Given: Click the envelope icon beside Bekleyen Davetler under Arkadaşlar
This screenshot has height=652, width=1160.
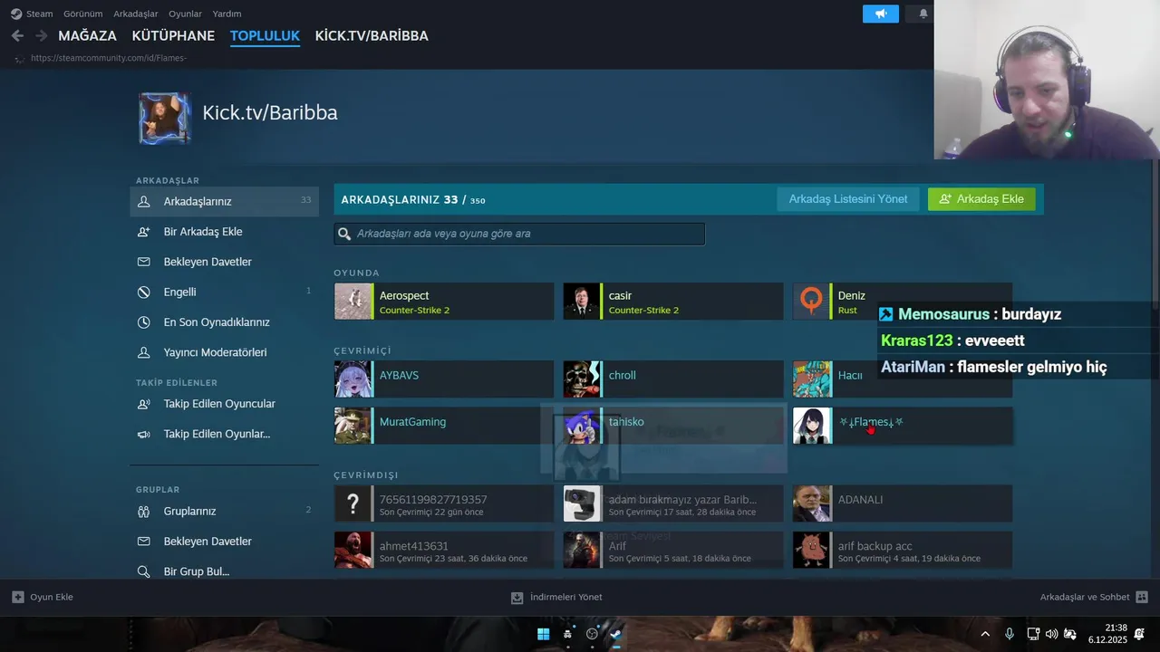Looking at the screenshot, I should coord(143,262).
